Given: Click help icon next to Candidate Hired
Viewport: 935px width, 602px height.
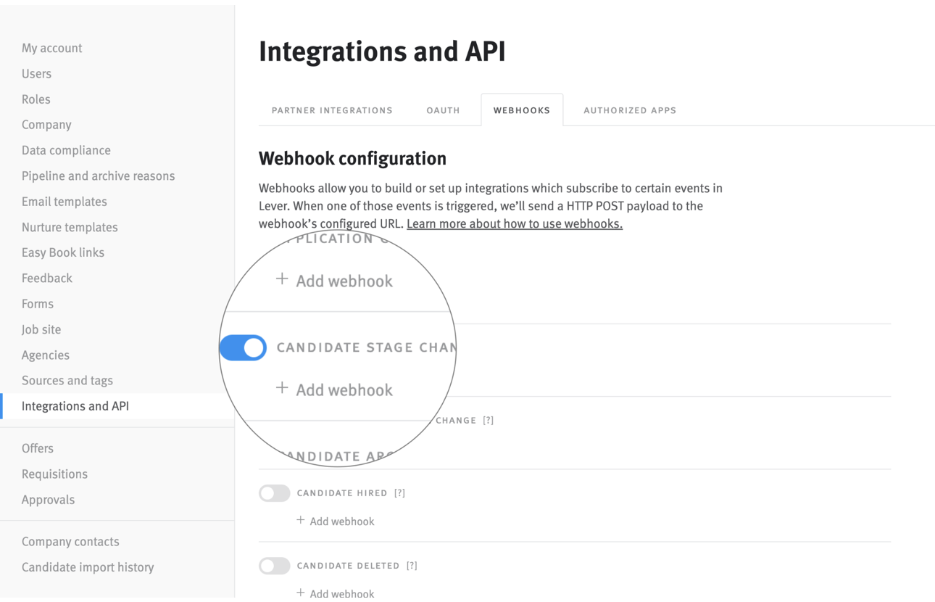Looking at the screenshot, I should 399,493.
